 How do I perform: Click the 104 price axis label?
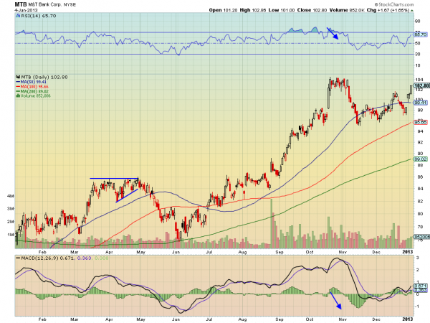point(419,80)
